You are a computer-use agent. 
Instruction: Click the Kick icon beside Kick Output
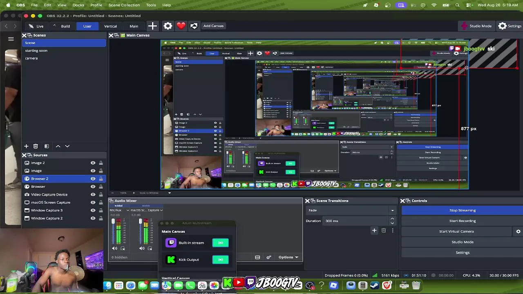(171, 260)
